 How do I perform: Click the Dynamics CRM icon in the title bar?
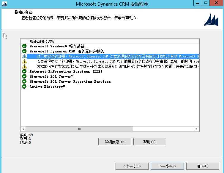[x=4, y=4]
